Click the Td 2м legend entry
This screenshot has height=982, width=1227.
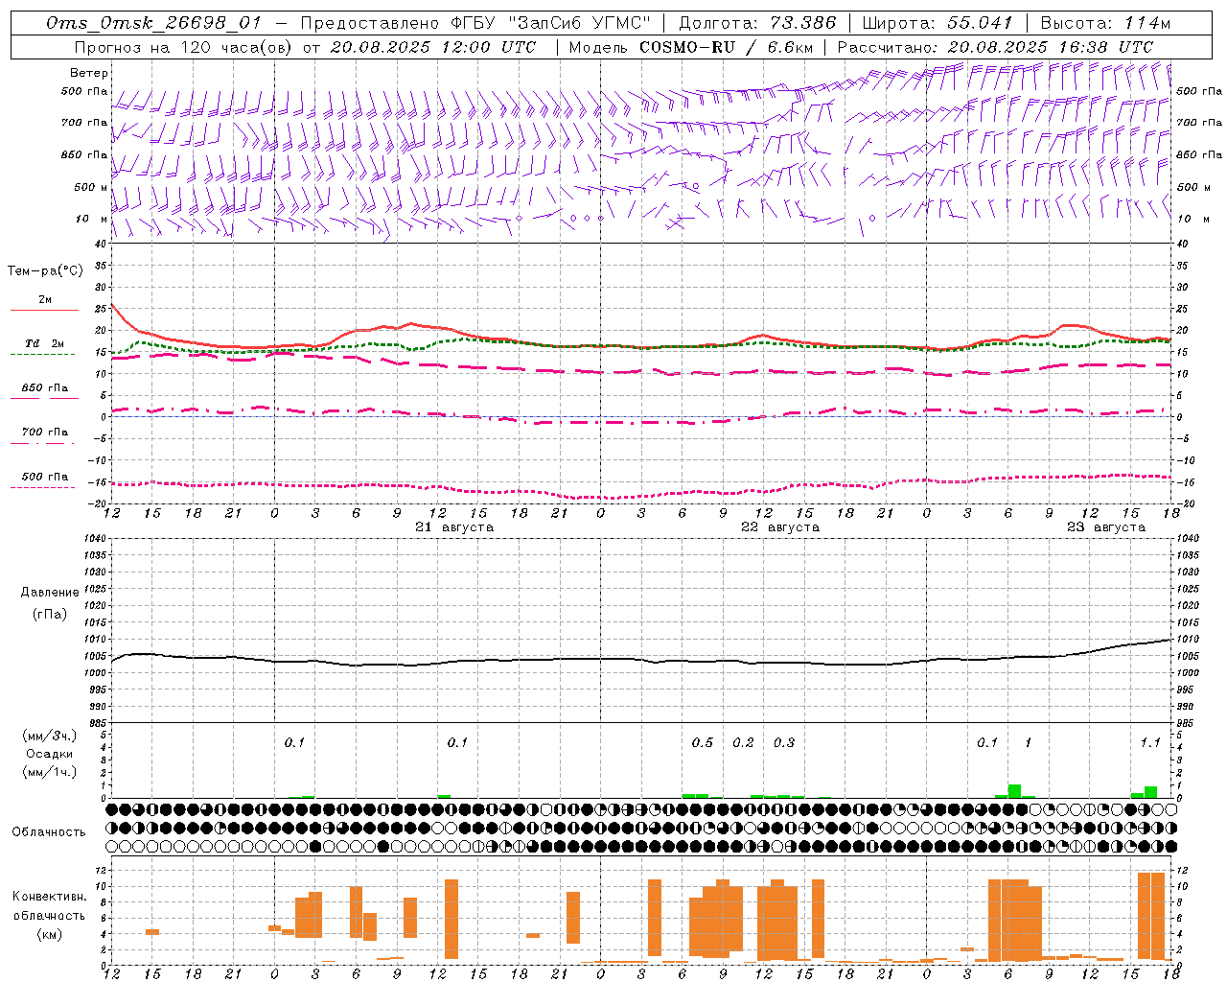click(45, 343)
